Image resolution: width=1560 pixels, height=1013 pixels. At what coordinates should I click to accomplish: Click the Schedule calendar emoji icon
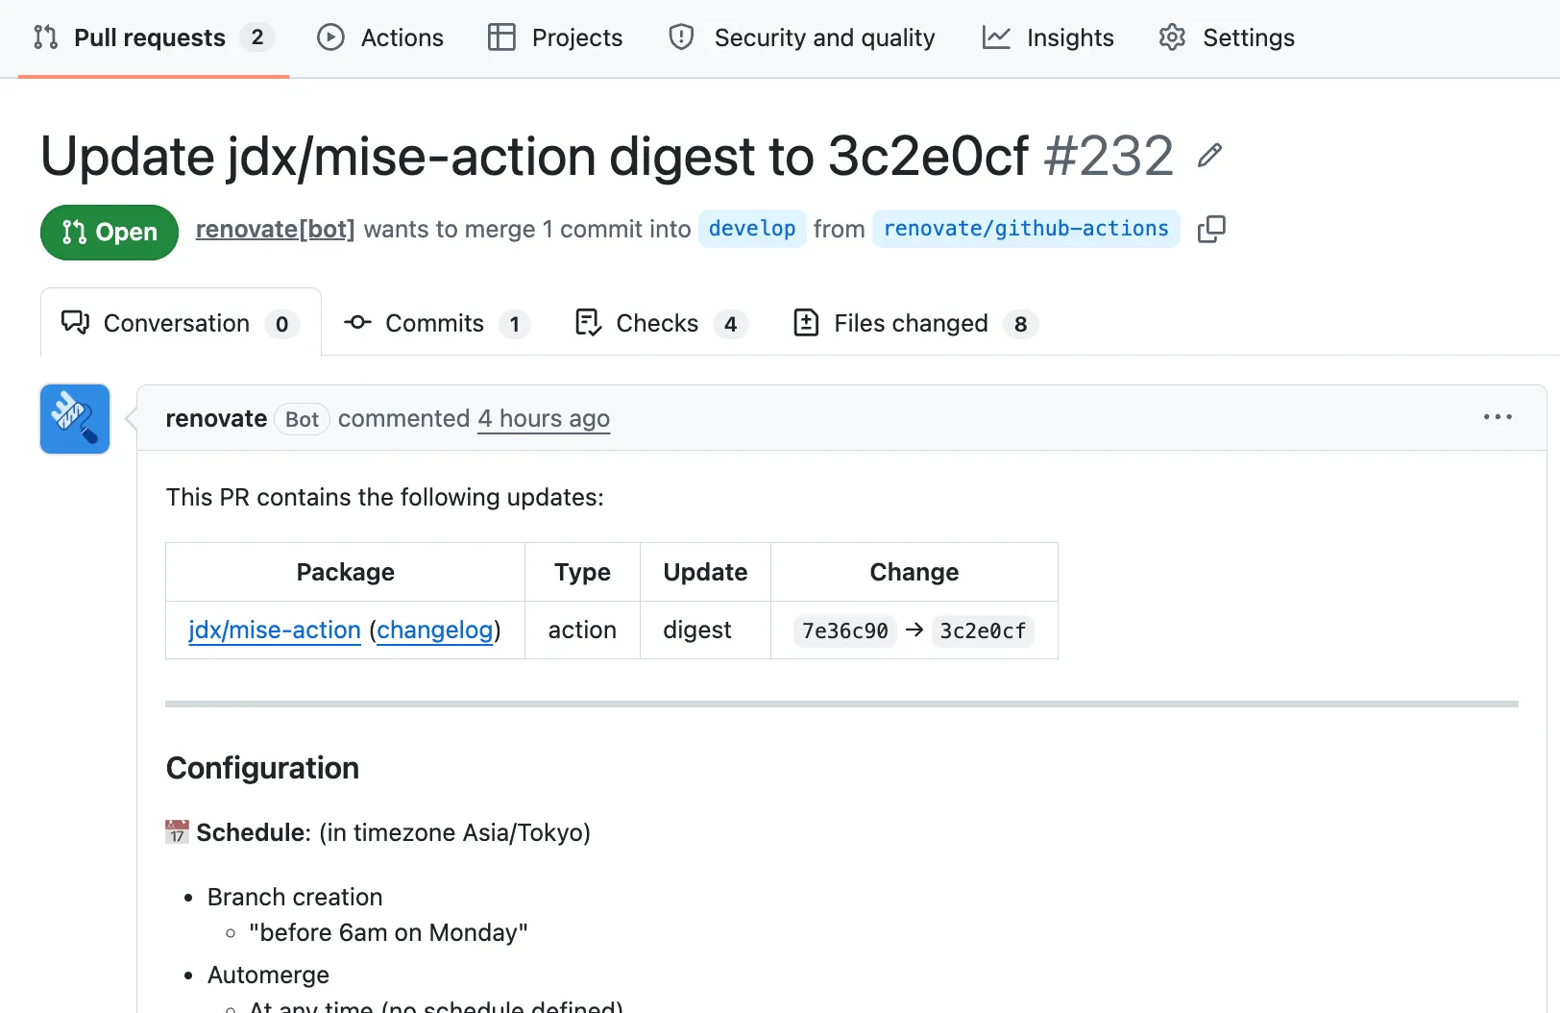[177, 831]
